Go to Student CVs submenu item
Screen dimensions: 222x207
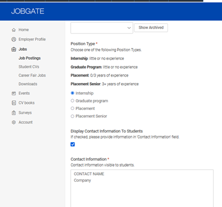[x=29, y=67]
